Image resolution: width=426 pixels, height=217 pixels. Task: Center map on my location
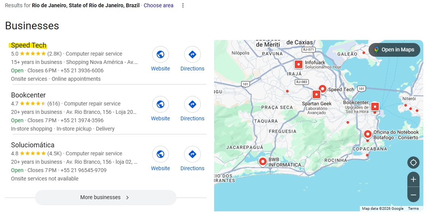point(413,163)
